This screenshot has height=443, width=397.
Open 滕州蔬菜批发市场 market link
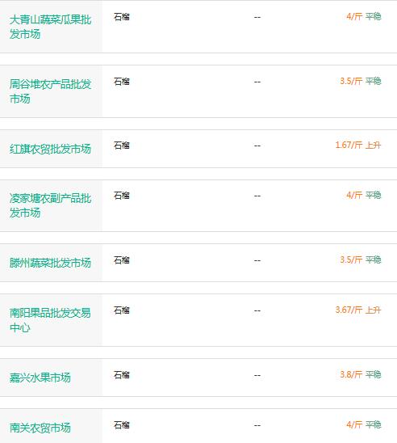click(x=50, y=263)
